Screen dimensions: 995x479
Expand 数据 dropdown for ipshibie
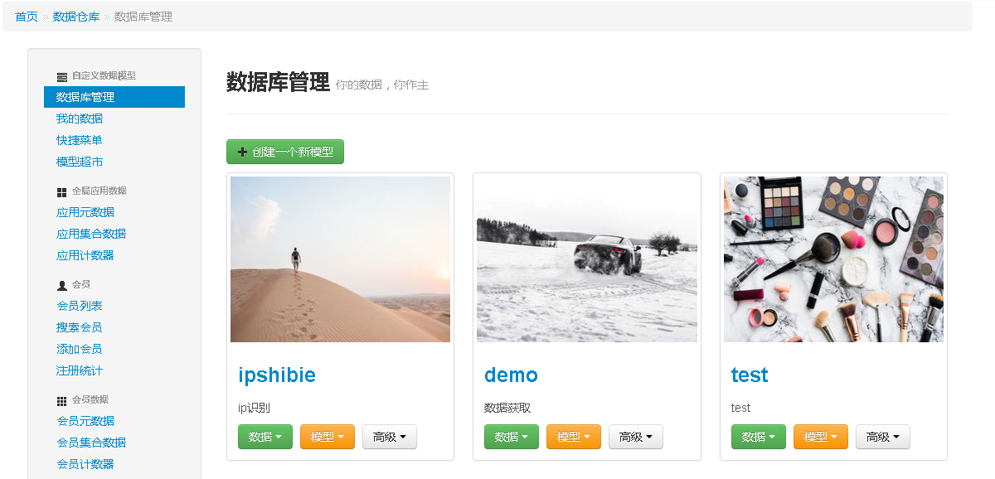(x=265, y=437)
